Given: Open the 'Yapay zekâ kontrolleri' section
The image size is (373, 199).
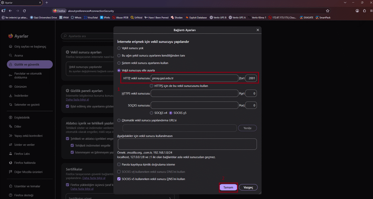Looking at the screenshot, I should (30, 136).
